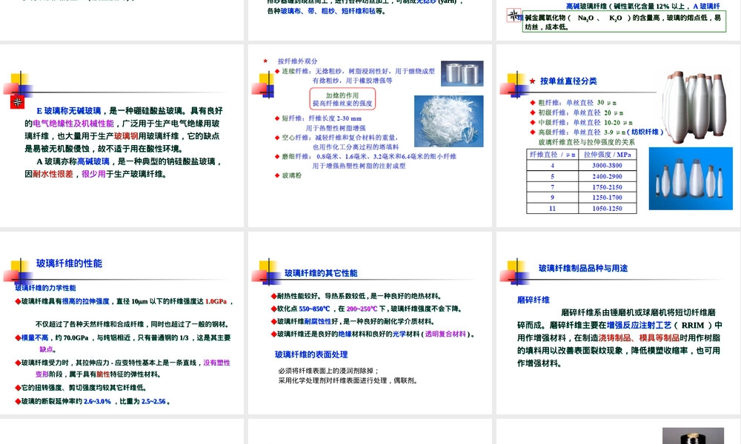Click the table cell 1250-1700
741x444 pixels.
(608, 198)
